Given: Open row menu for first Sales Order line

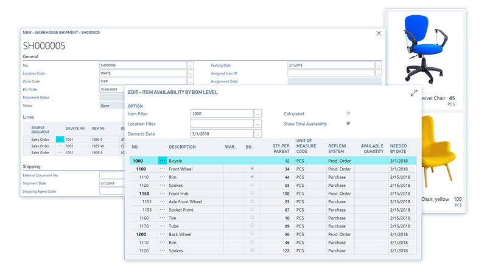Looking at the screenshot, I should pos(60,139).
